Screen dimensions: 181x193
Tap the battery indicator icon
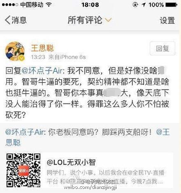[x=172, y=5]
